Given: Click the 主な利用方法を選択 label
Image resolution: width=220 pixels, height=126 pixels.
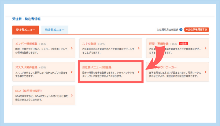Looking at the screenshot, I should [167, 30].
